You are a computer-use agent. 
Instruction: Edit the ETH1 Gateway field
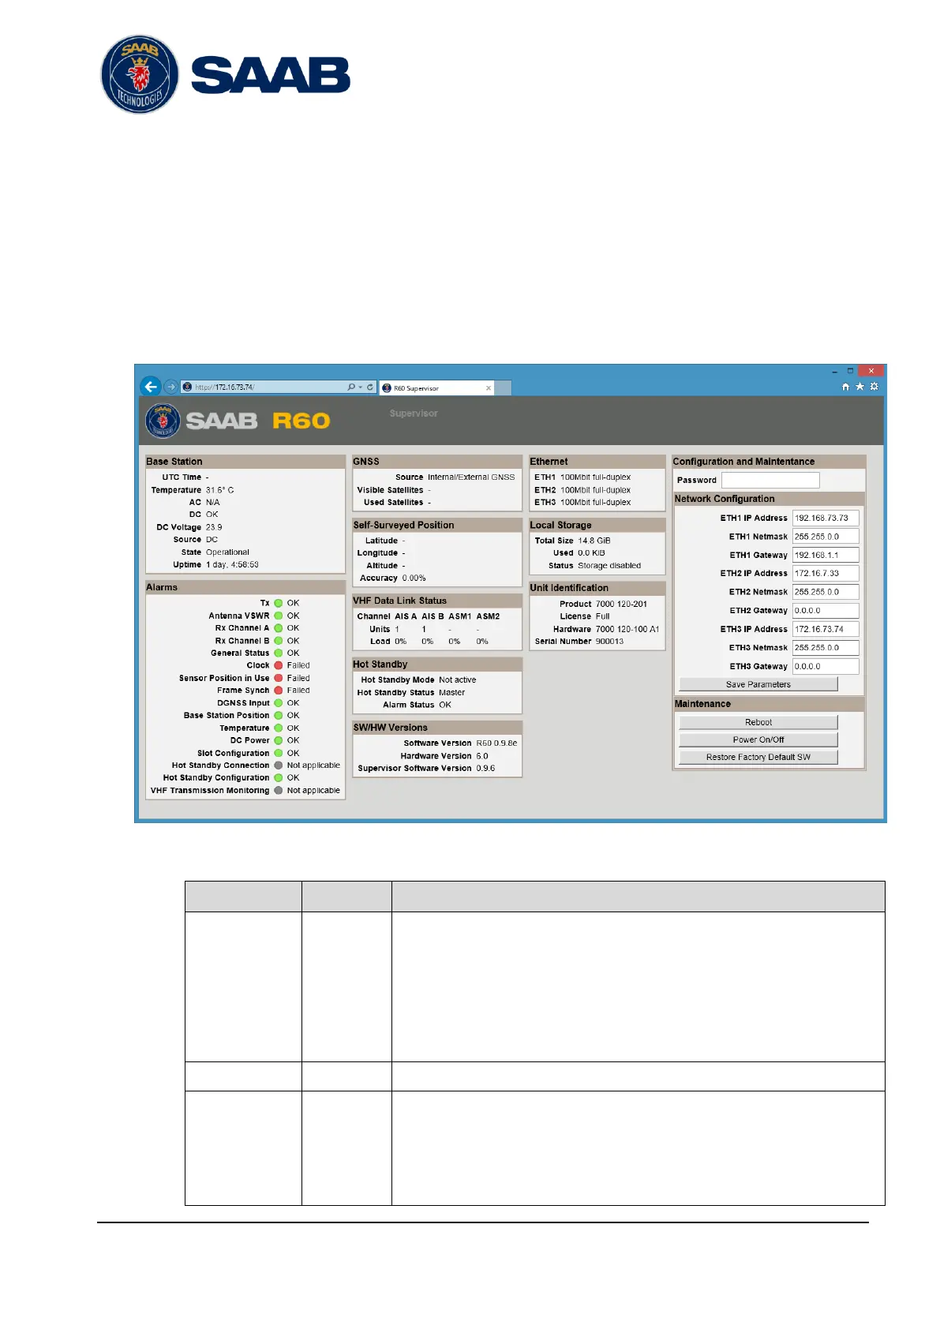click(x=826, y=556)
